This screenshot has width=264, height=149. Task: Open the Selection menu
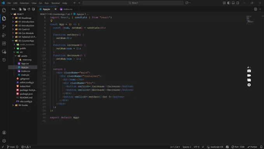click(x=24, y=3)
